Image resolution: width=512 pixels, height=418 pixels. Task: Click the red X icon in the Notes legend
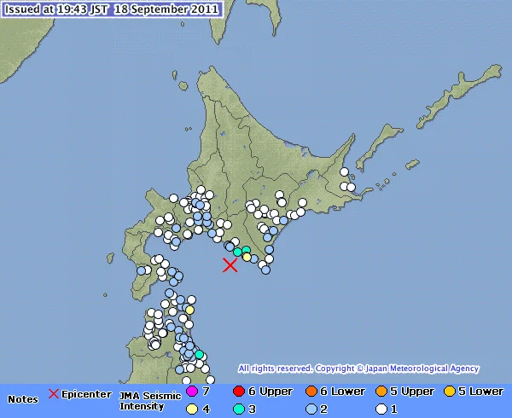54,394
